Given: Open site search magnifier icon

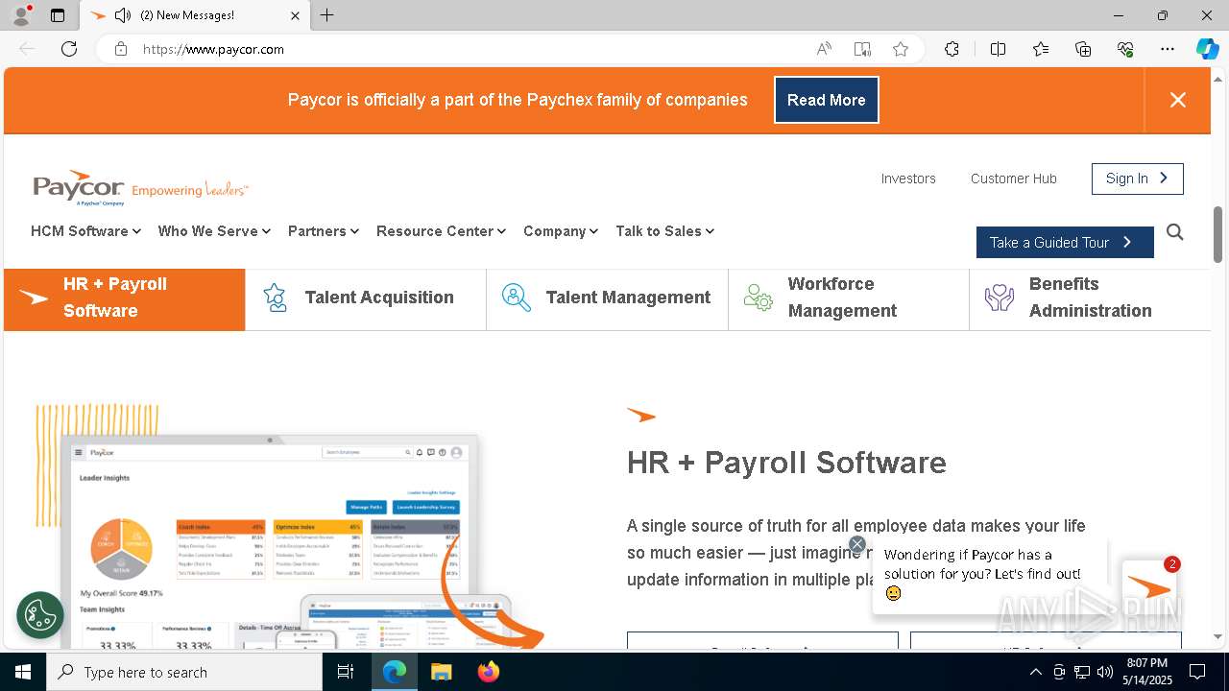Looking at the screenshot, I should 1175,232.
